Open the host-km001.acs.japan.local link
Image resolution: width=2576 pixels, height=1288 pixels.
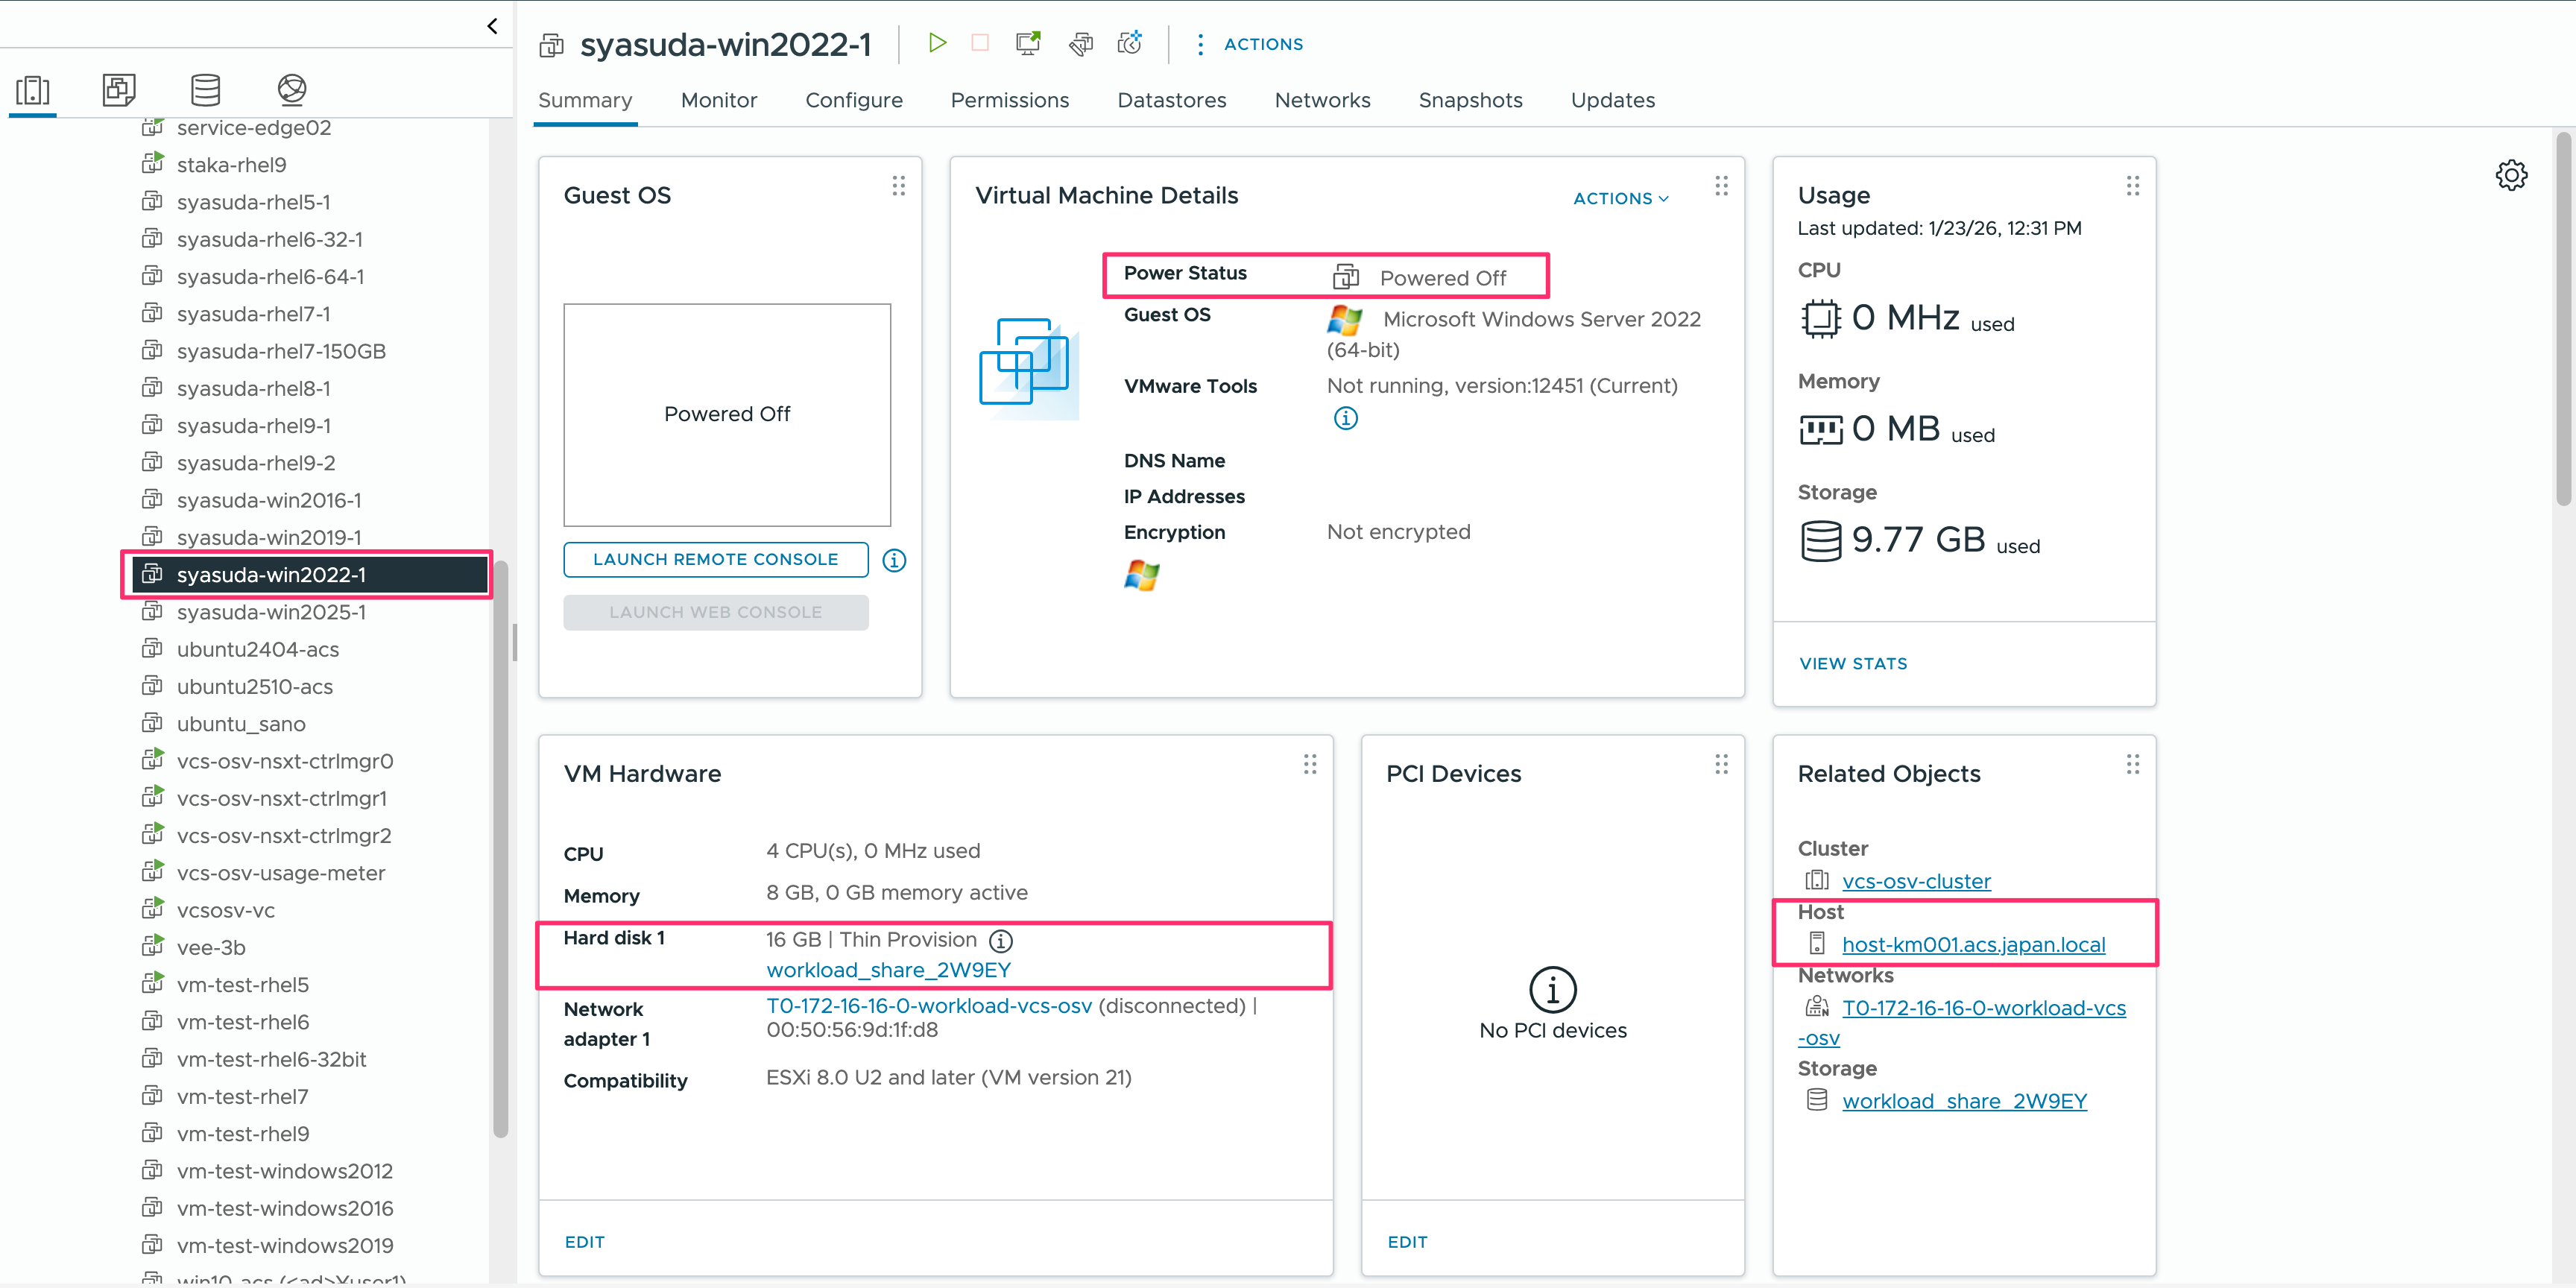coord(1972,944)
